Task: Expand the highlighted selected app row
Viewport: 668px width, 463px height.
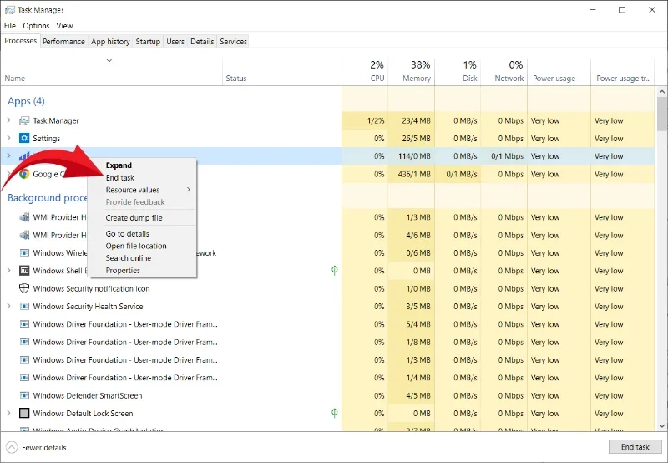Action: tap(8, 156)
